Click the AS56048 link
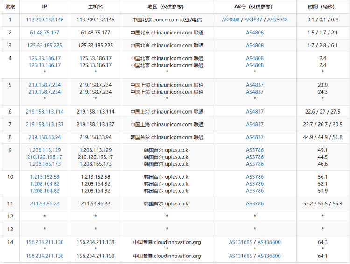 pyautogui.click(x=278, y=20)
